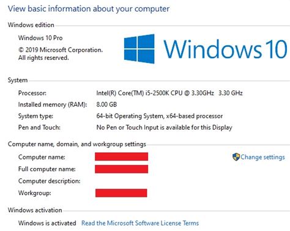The image size is (290, 231).
Task: Click the Windows 10 wordmark text
Action: [x=225, y=49]
